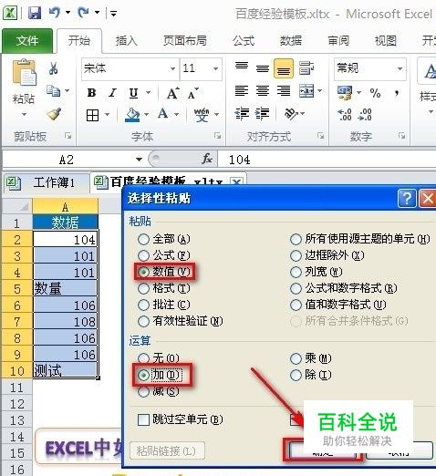
Task: Increase font size with larger A
Action: pyautogui.click(x=173, y=93)
